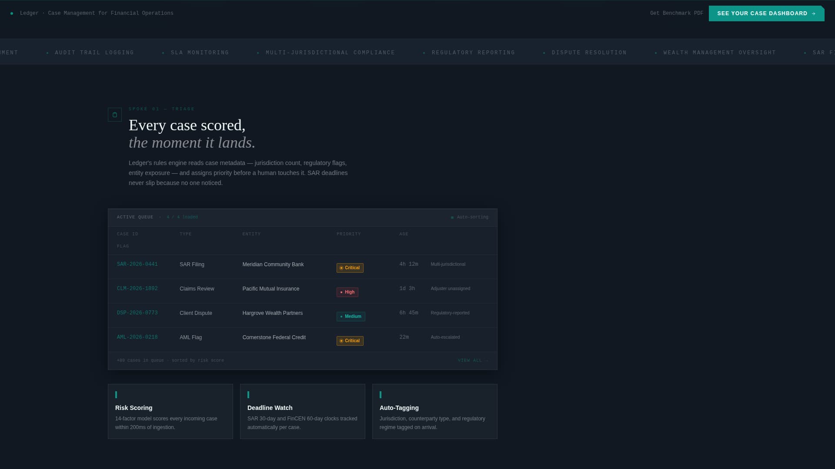
Task: Click See Your Case Dashboard button
Action: [766, 13]
